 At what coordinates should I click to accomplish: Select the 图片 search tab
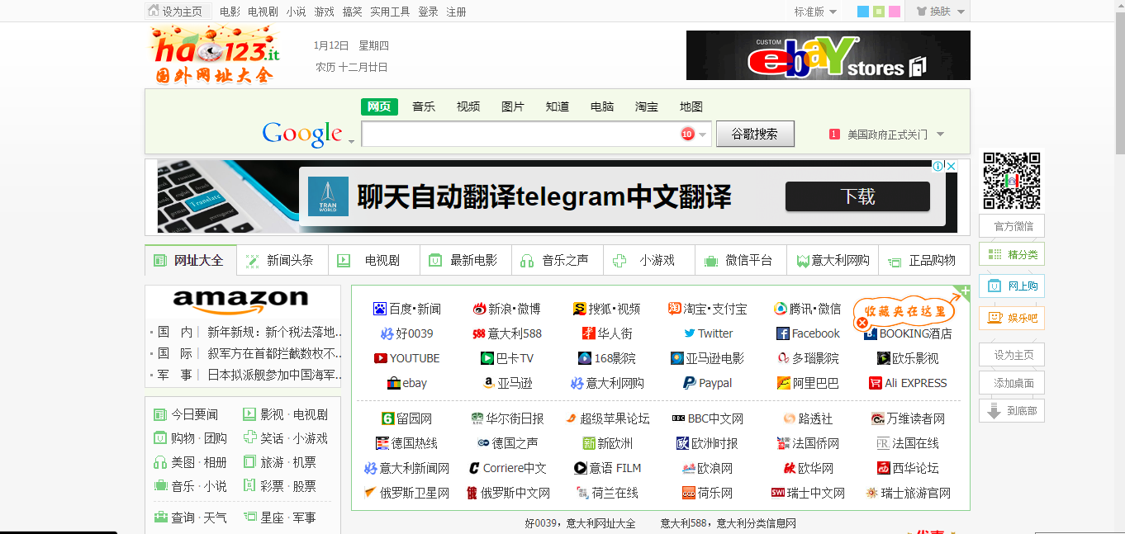click(x=513, y=106)
